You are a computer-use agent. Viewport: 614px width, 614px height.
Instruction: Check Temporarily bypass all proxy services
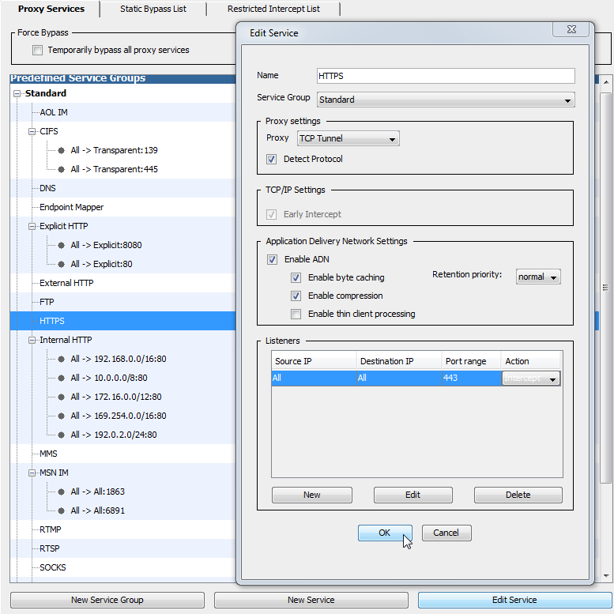(x=37, y=51)
